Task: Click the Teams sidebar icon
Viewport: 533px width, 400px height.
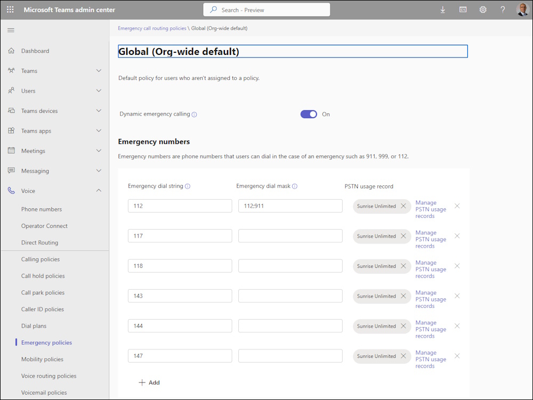Action: (11, 71)
